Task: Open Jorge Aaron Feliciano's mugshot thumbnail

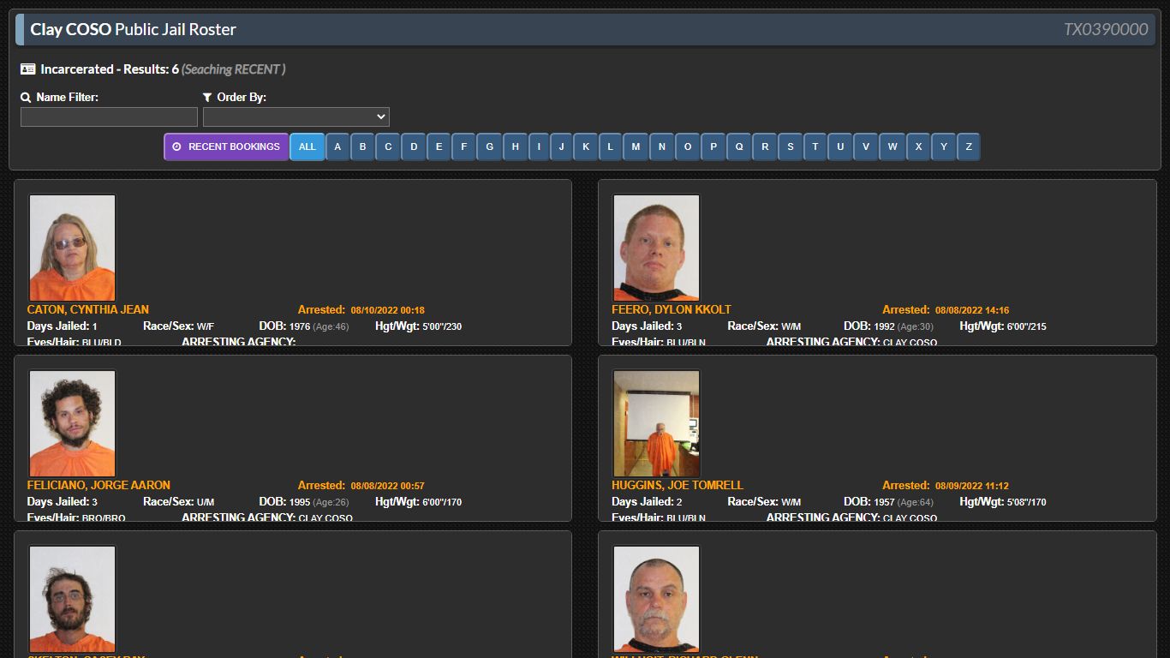Action: click(x=72, y=423)
